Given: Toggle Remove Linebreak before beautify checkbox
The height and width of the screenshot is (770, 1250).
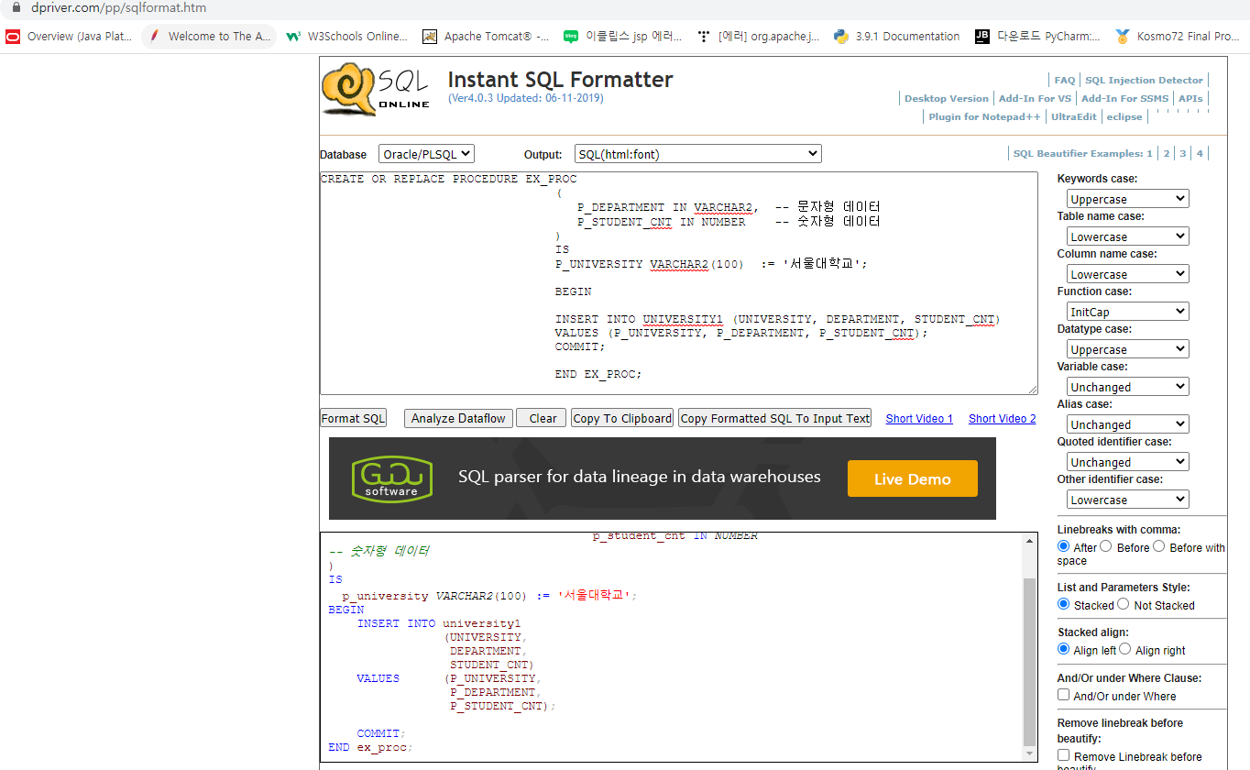Looking at the screenshot, I should [x=1064, y=755].
